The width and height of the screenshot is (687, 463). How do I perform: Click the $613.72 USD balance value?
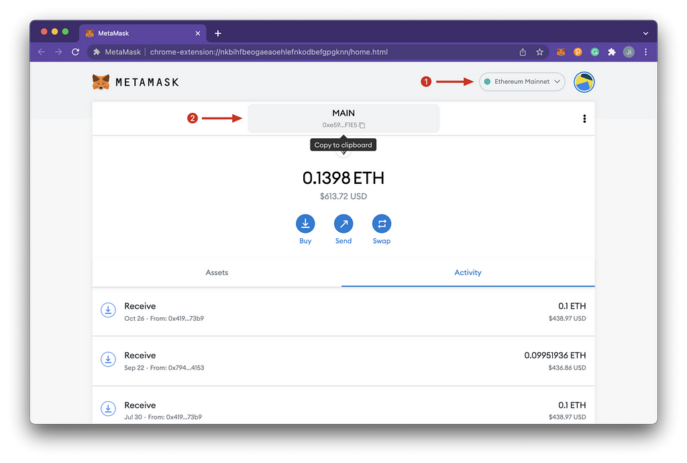(343, 196)
